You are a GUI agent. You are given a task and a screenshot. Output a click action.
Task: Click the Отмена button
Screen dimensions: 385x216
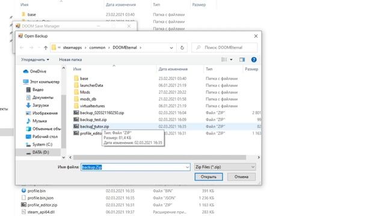[241, 177]
